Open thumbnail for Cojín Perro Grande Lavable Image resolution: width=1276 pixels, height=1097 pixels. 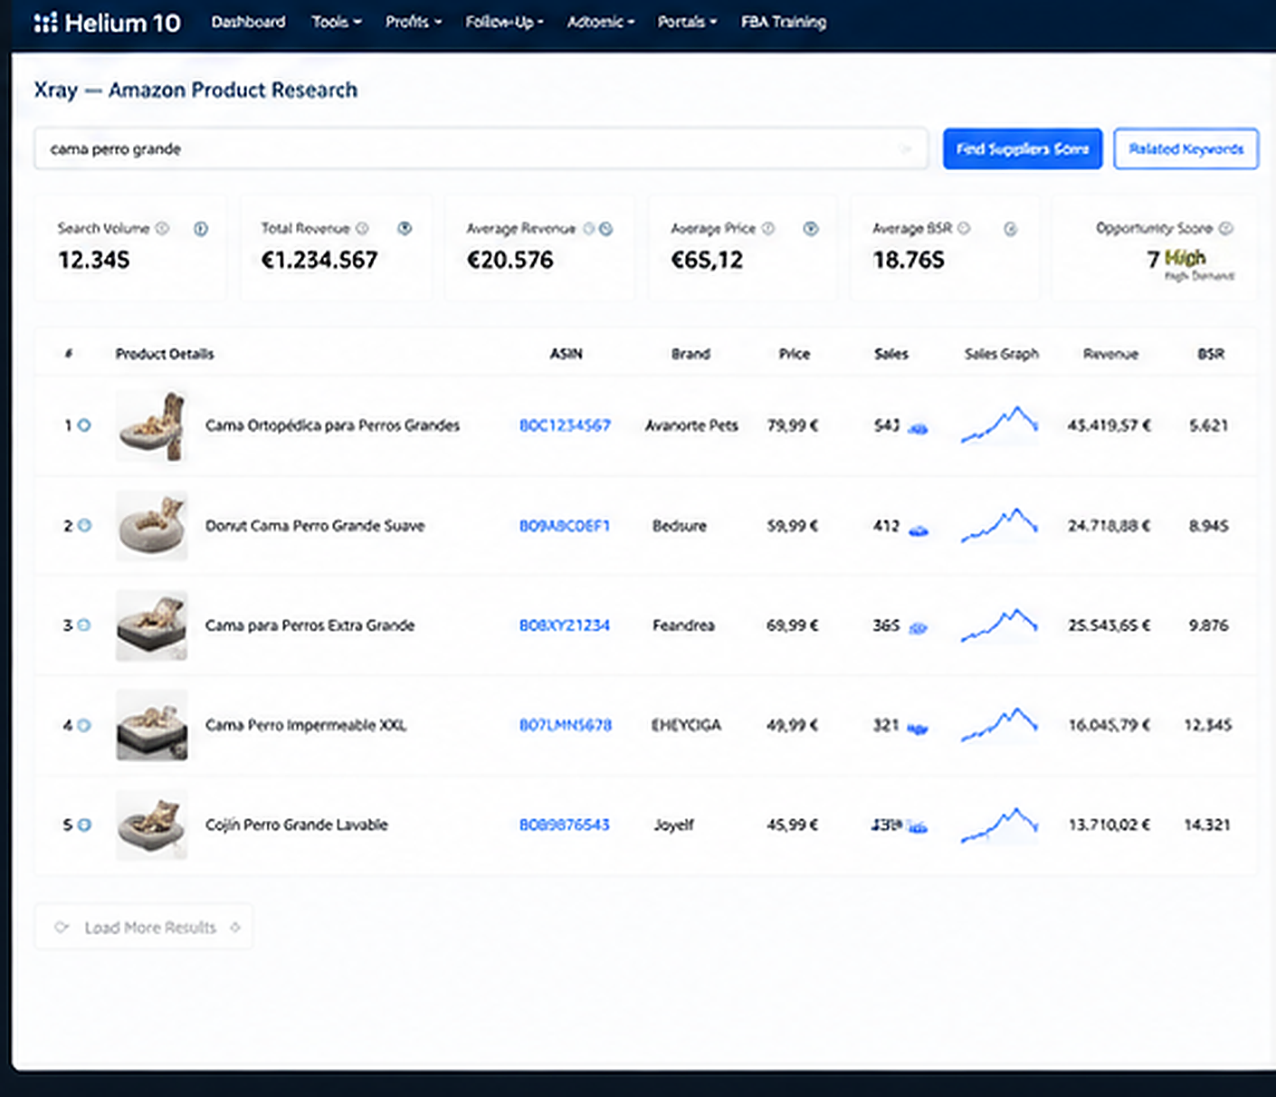[x=151, y=825]
